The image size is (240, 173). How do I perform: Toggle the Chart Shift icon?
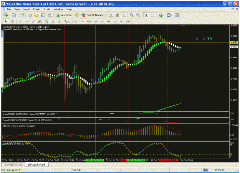coord(153,15)
